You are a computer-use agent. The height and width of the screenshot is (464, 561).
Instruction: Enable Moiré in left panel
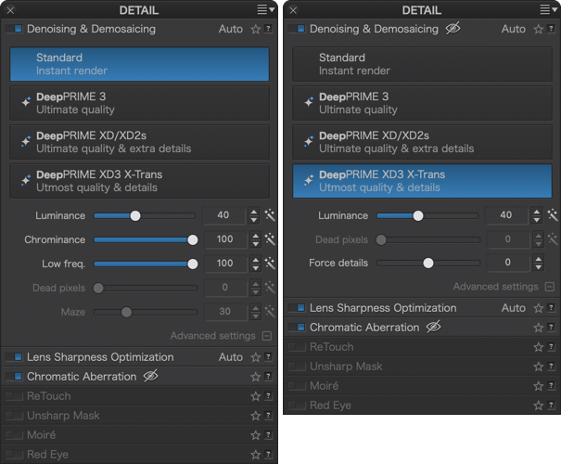click(x=14, y=435)
